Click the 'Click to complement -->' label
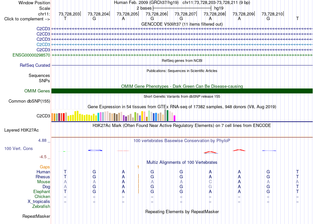Screen dimensions: 313x224 pyautogui.click(x=27, y=19)
